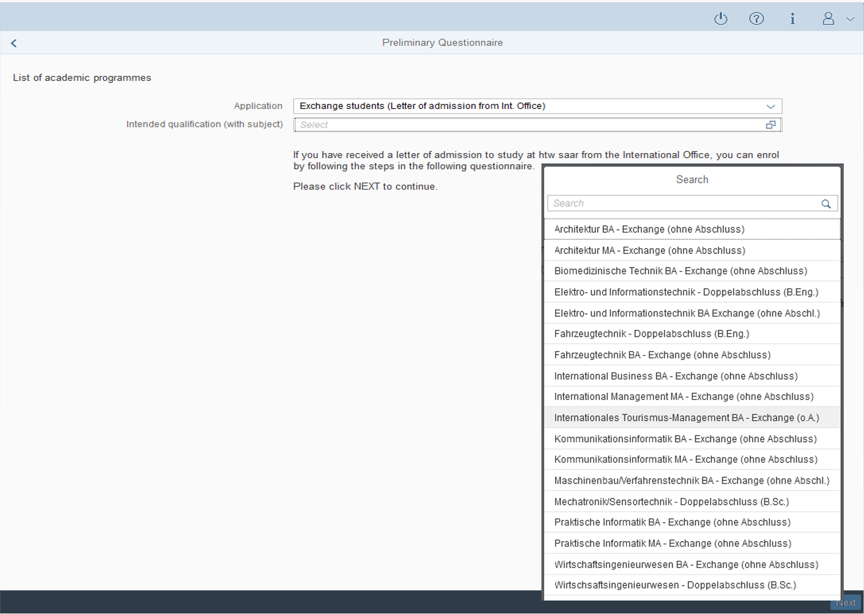Click the Intended qualification select field
The height and width of the screenshot is (614, 864).
click(x=529, y=125)
